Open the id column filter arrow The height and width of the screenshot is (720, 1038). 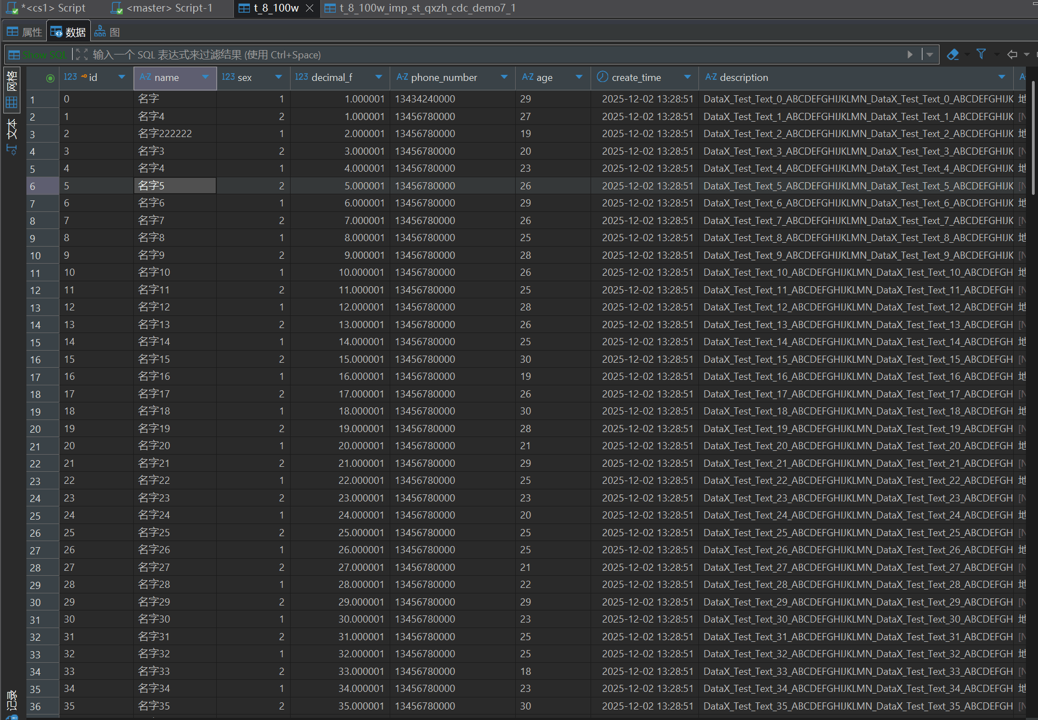tap(122, 77)
